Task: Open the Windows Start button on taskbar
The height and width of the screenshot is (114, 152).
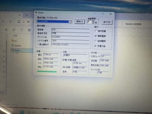Action: click(x=22, y=112)
